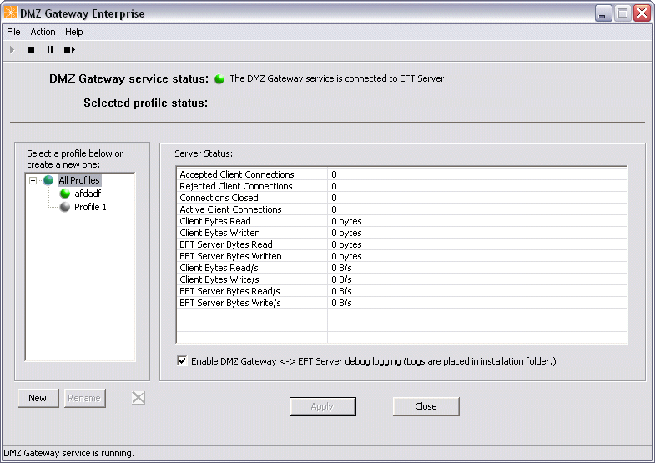Click the delete profile X icon
This screenshot has height=463, width=655.
tap(139, 398)
